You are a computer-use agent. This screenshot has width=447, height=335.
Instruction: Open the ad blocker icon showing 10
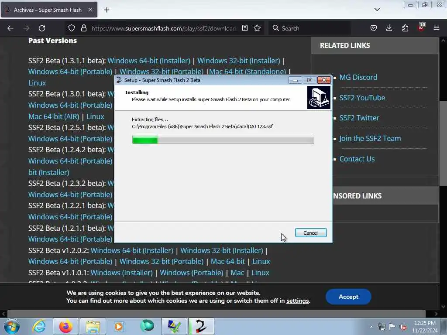[421, 27]
